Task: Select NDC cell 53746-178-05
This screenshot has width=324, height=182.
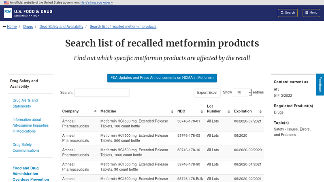Action: click(x=189, y=135)
